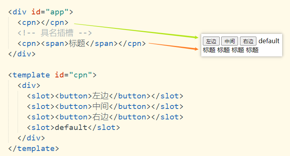
Task: Click the default text in preview
Action: 269,41
